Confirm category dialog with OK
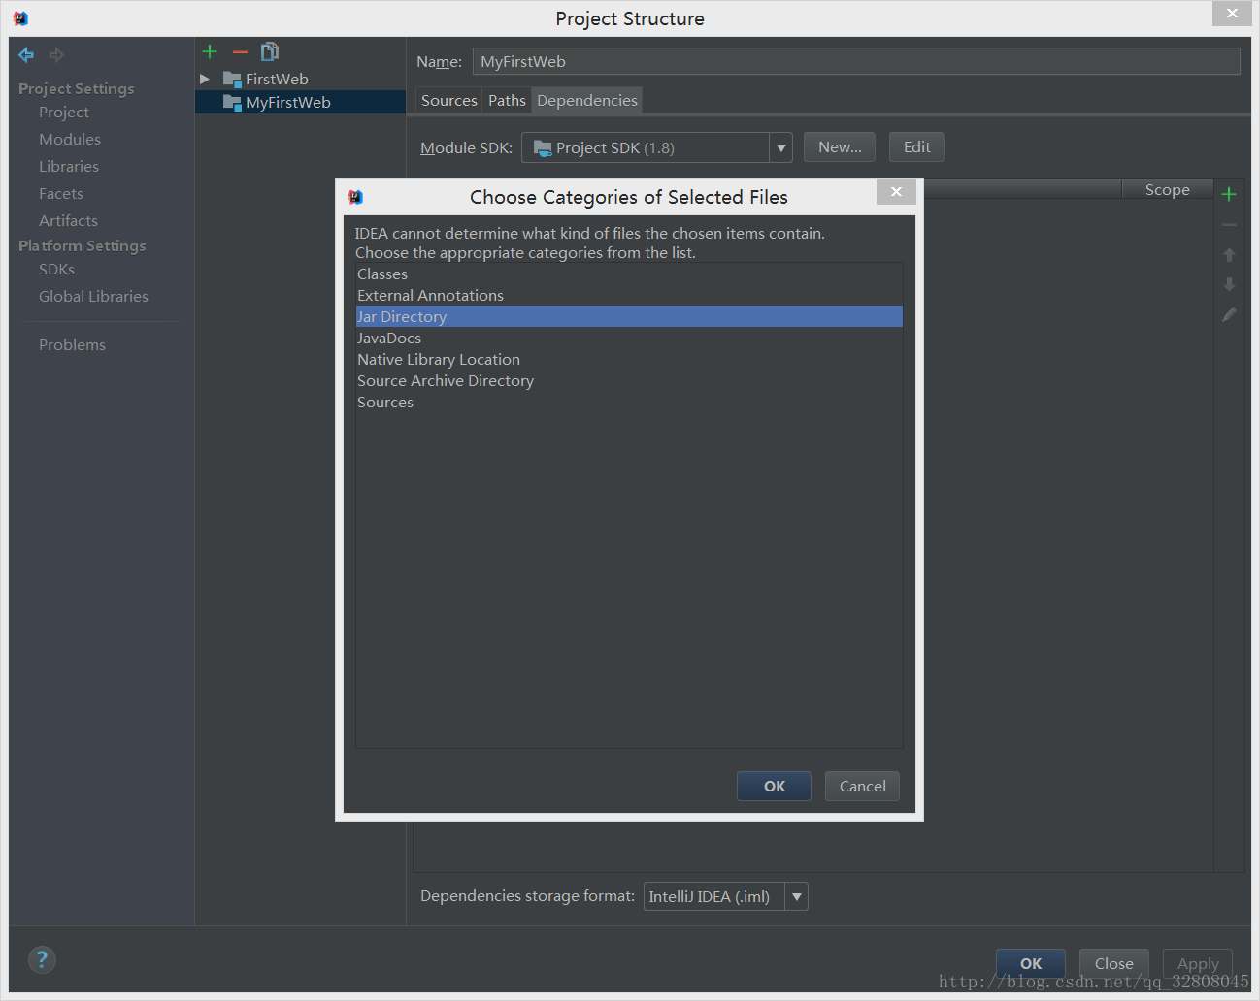1260x1001 pixels. [774, 786]
